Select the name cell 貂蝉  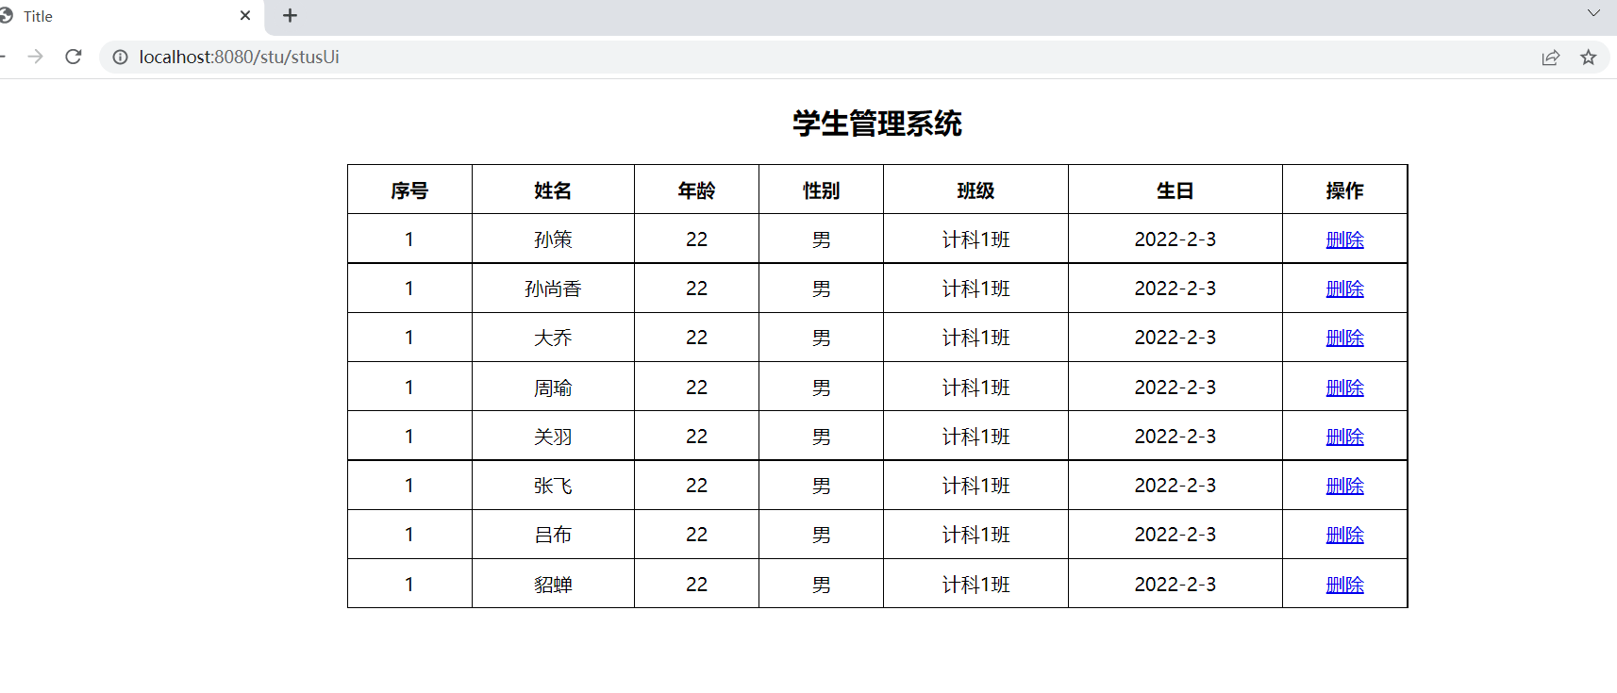[553, 585]
